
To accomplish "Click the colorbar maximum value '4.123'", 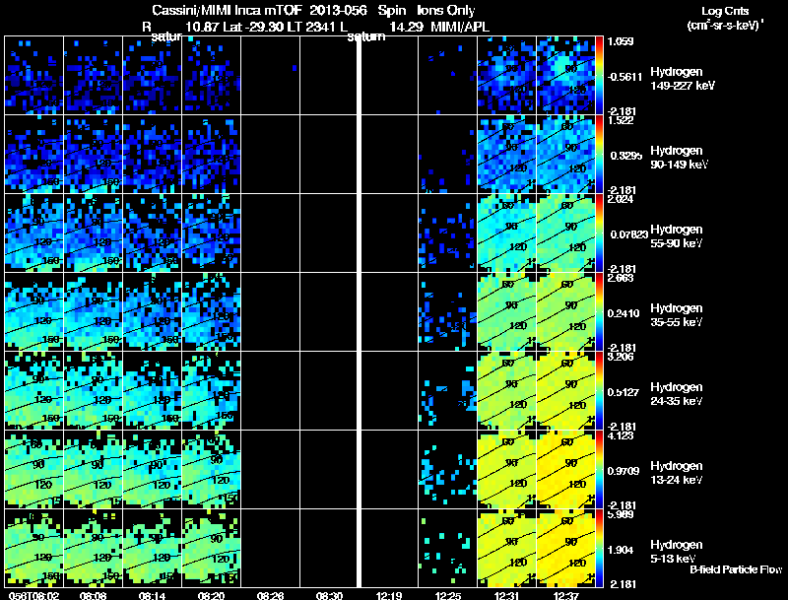I will 621,435.
